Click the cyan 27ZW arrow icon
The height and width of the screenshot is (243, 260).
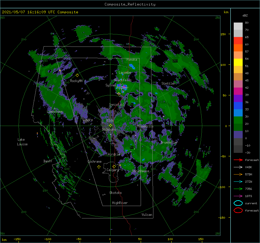[238, 182]
